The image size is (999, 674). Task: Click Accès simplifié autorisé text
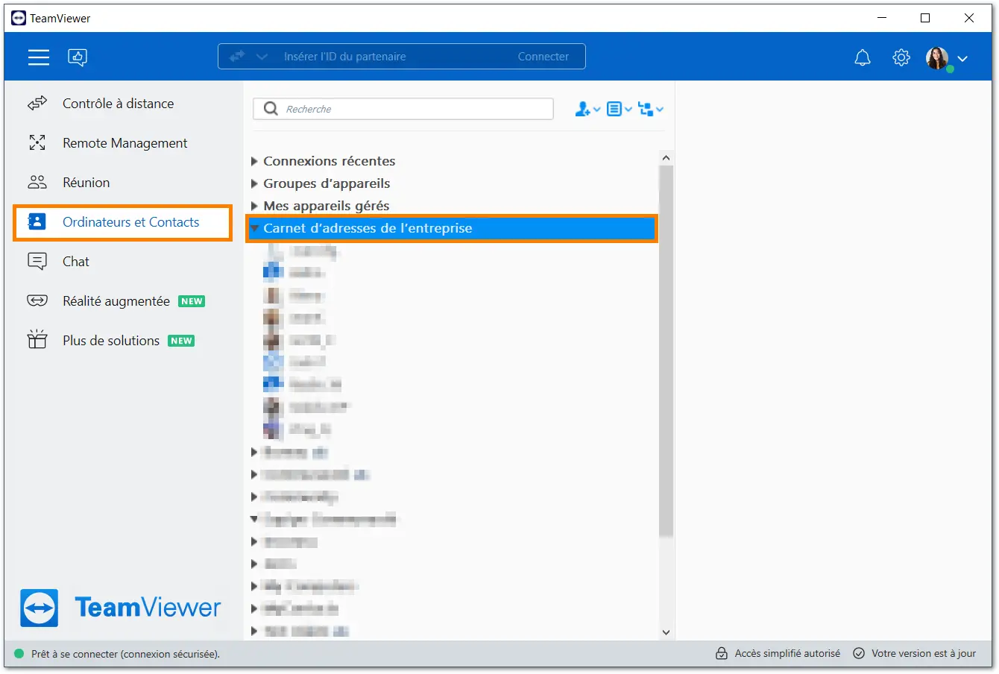[787, 653]
